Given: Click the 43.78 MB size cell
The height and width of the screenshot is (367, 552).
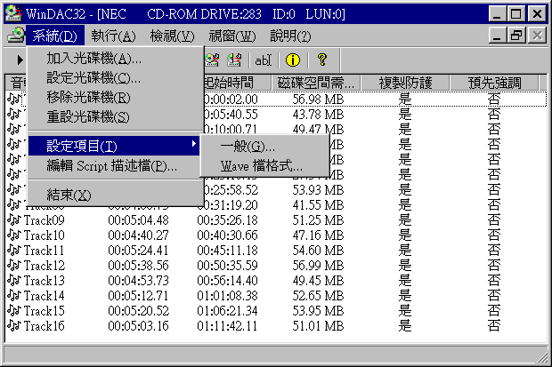Looking at the screenshot, I should 318,115.
